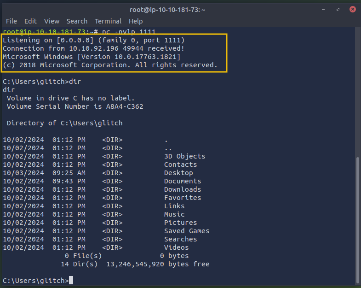This screenshot has width=361, height=288.
Task: Click the final 'C:\Users\glitch>' prompt cursor
Action: coord(71,281)
